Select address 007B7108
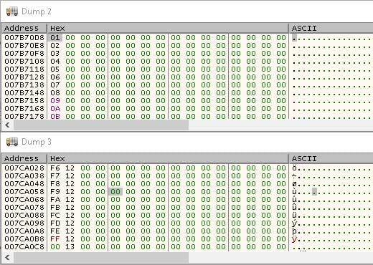Screen dimensions: 373x265 coord(24,62)
